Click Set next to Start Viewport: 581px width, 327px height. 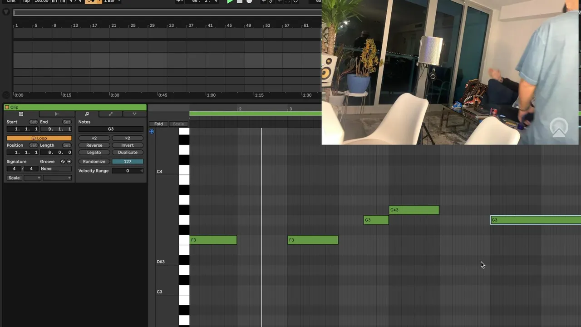pyautogui.click(x=33, y=122)
